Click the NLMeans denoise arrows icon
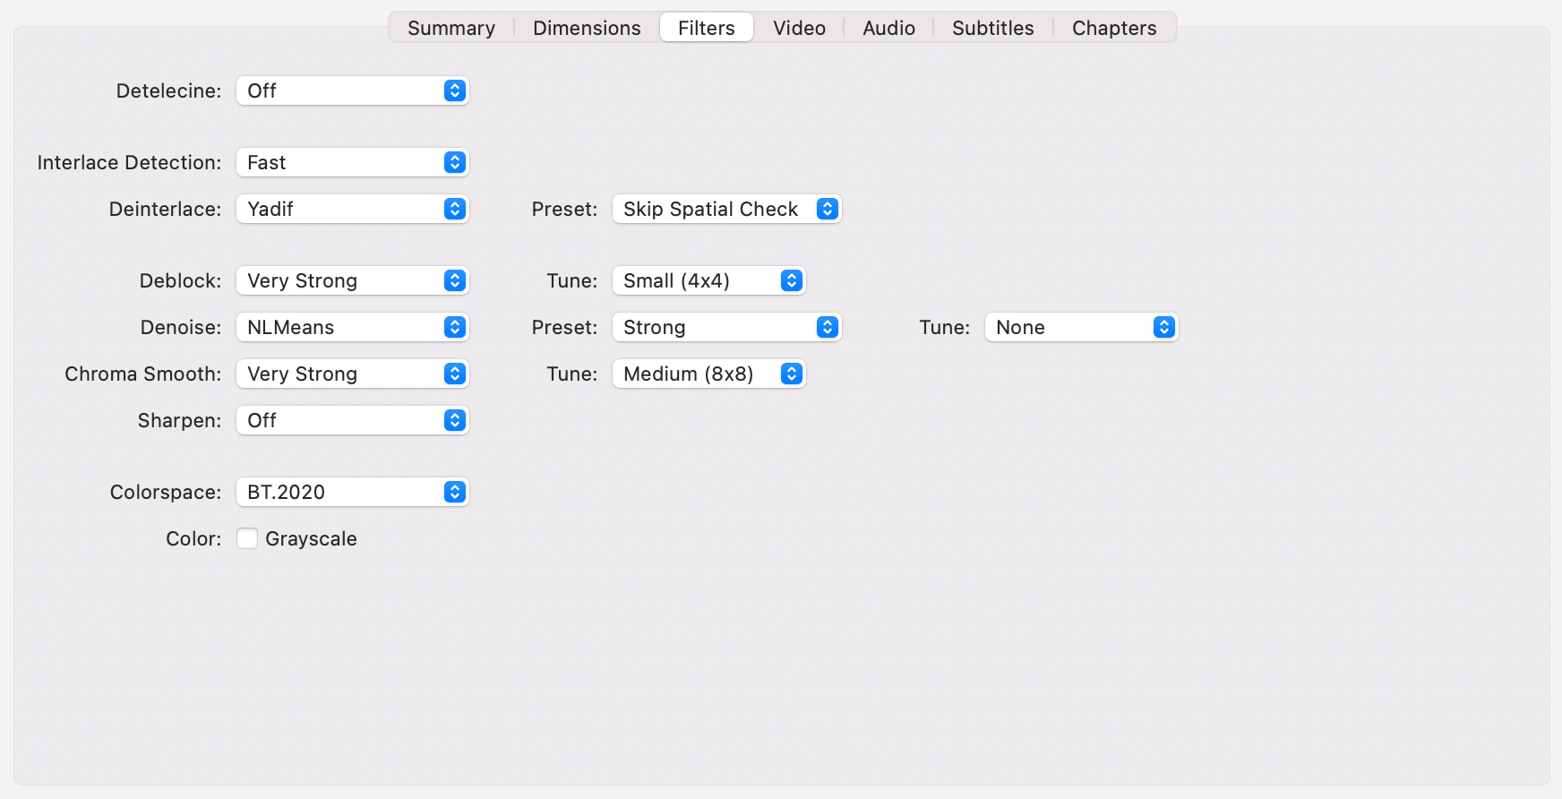The width and height of the screenshot is (1562, 799). pos(455,327)
